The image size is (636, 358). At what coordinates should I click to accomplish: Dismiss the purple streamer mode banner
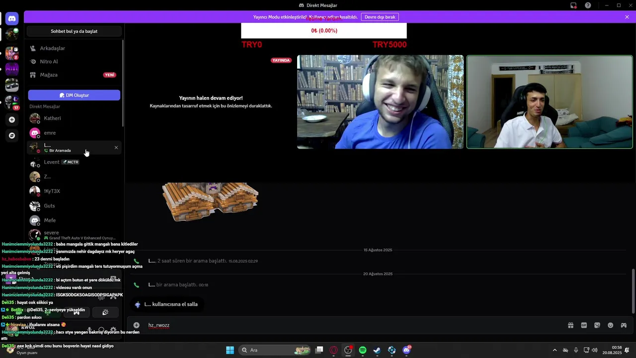(627, 17)
